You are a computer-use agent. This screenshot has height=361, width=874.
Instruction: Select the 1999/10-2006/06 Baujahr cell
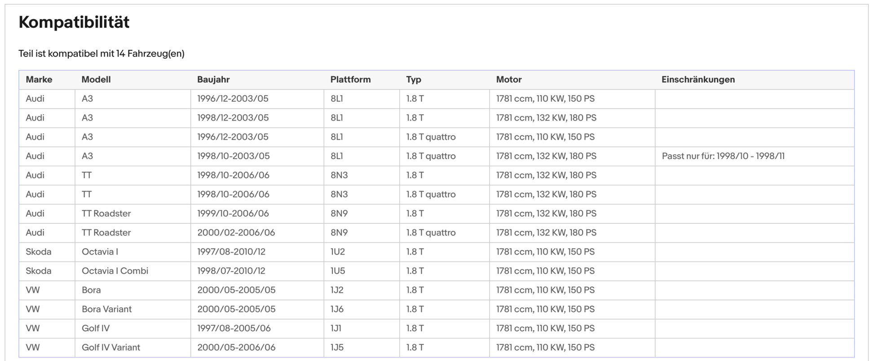point(233,213)
